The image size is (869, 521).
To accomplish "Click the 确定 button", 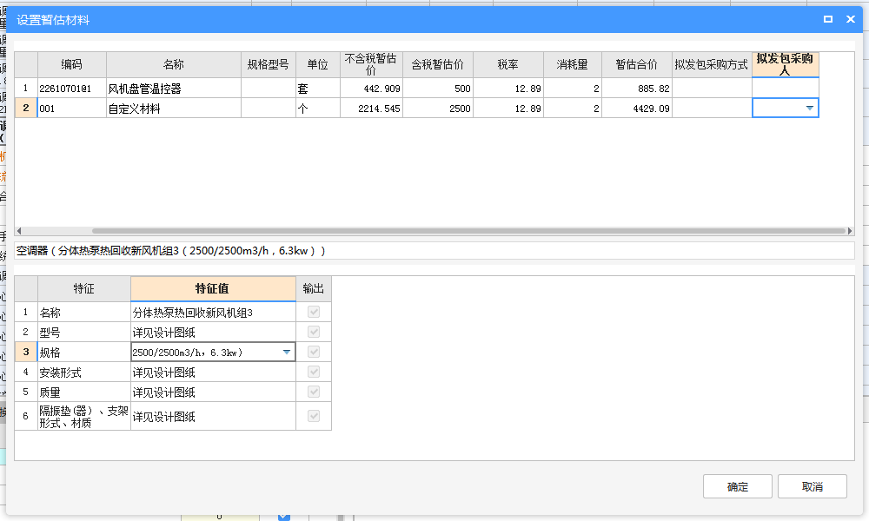I will (737, 486).
